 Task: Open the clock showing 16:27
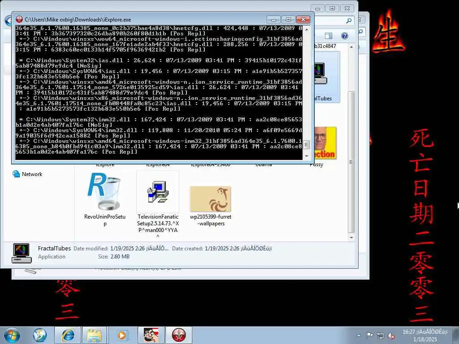pyautogui.click(x=425, y=335)
